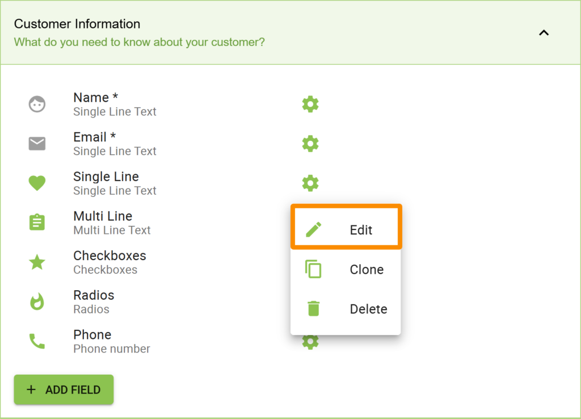The width and height of the screenshot is (581, 419).
Task: Click the pencil icon in context menu
Action: [313, 229]
